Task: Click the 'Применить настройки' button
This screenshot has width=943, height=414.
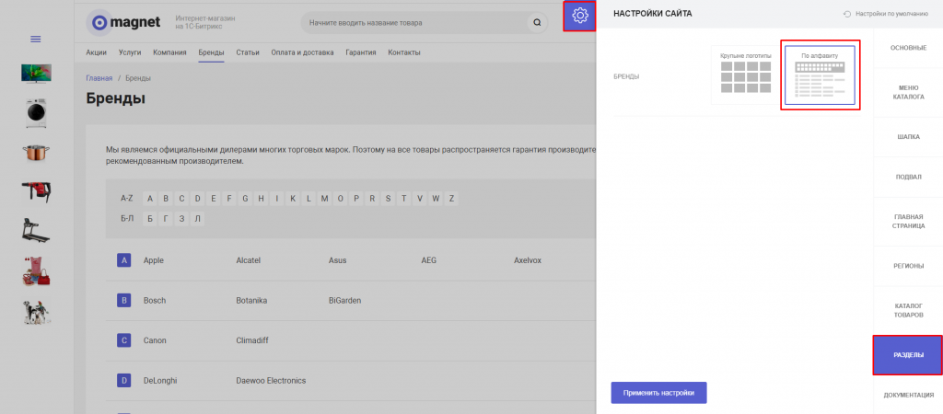Action: tap(658, 393)
